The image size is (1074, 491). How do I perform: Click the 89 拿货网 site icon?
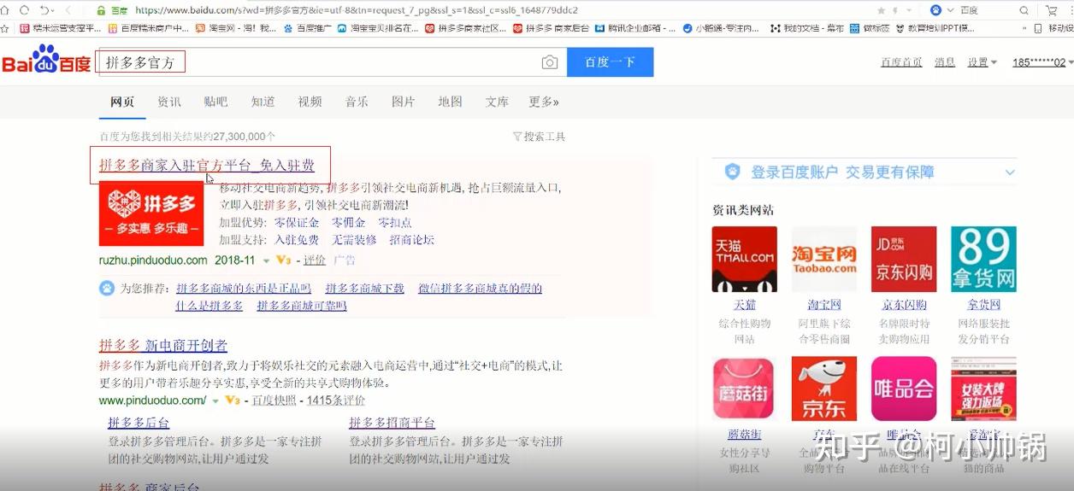pyautogui.click(x=983, y=259)
